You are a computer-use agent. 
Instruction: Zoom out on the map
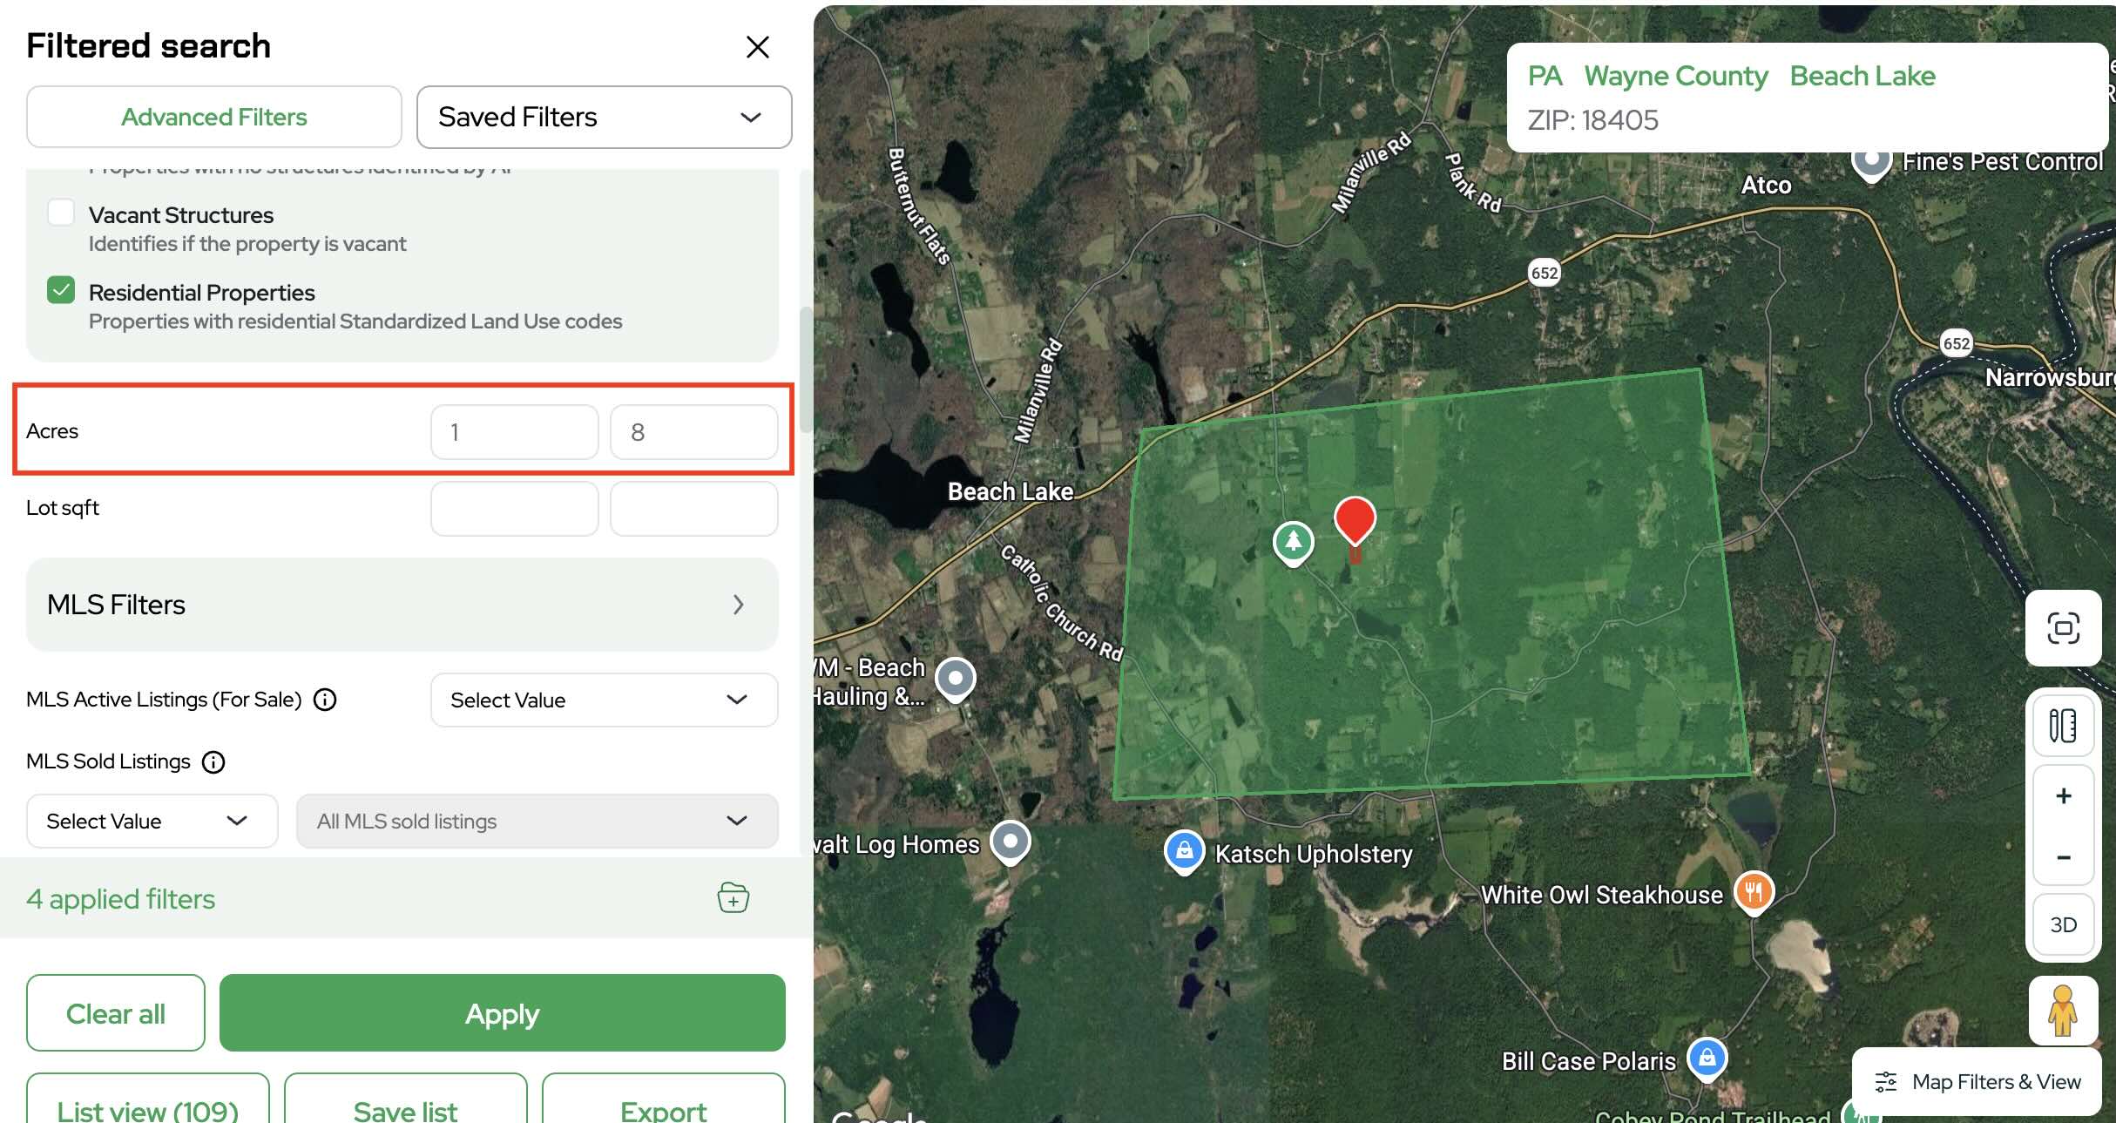click(2063, 857)
